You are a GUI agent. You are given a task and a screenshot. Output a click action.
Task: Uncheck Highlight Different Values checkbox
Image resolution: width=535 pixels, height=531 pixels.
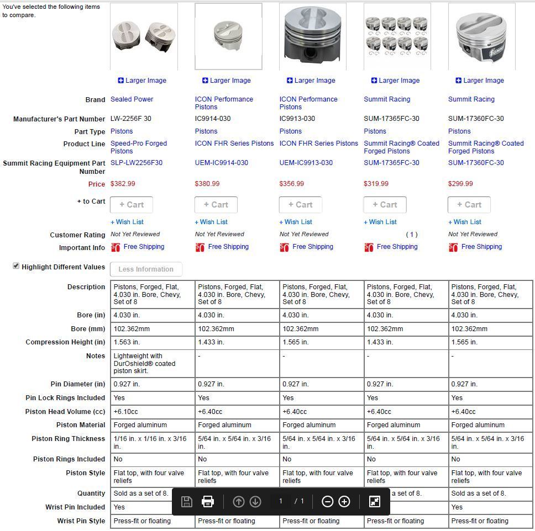click(16, 266)
